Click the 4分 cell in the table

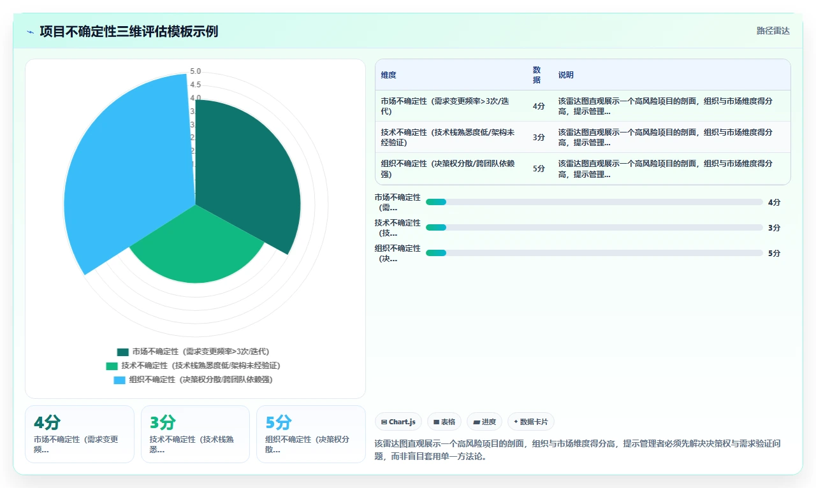point(539,106)
